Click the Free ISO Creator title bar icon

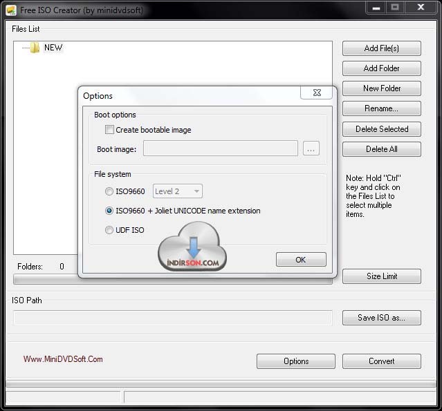tap(10, 10)
